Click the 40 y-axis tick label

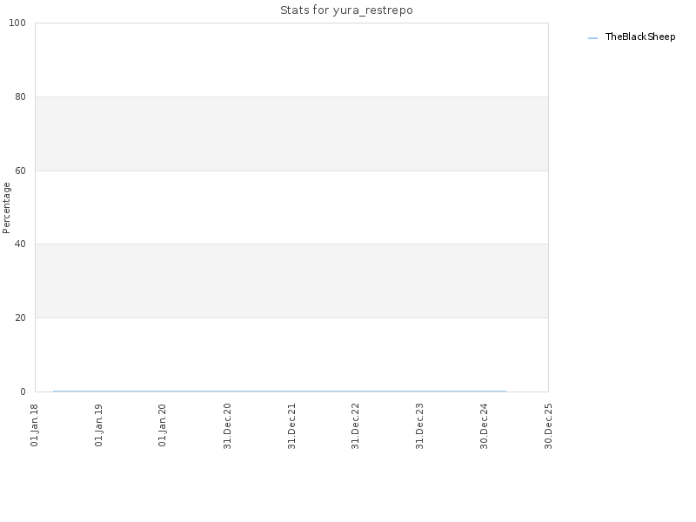[x=20, y=244]
